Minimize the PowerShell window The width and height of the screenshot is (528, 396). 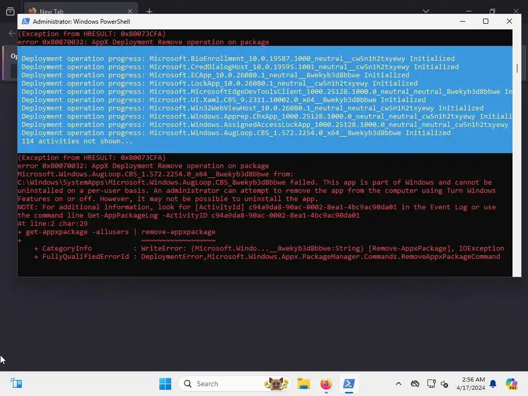pyautogui.click(x=463, y=22)
